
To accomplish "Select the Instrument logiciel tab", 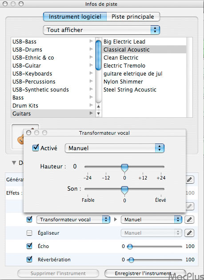I will [x=75, y=17].
